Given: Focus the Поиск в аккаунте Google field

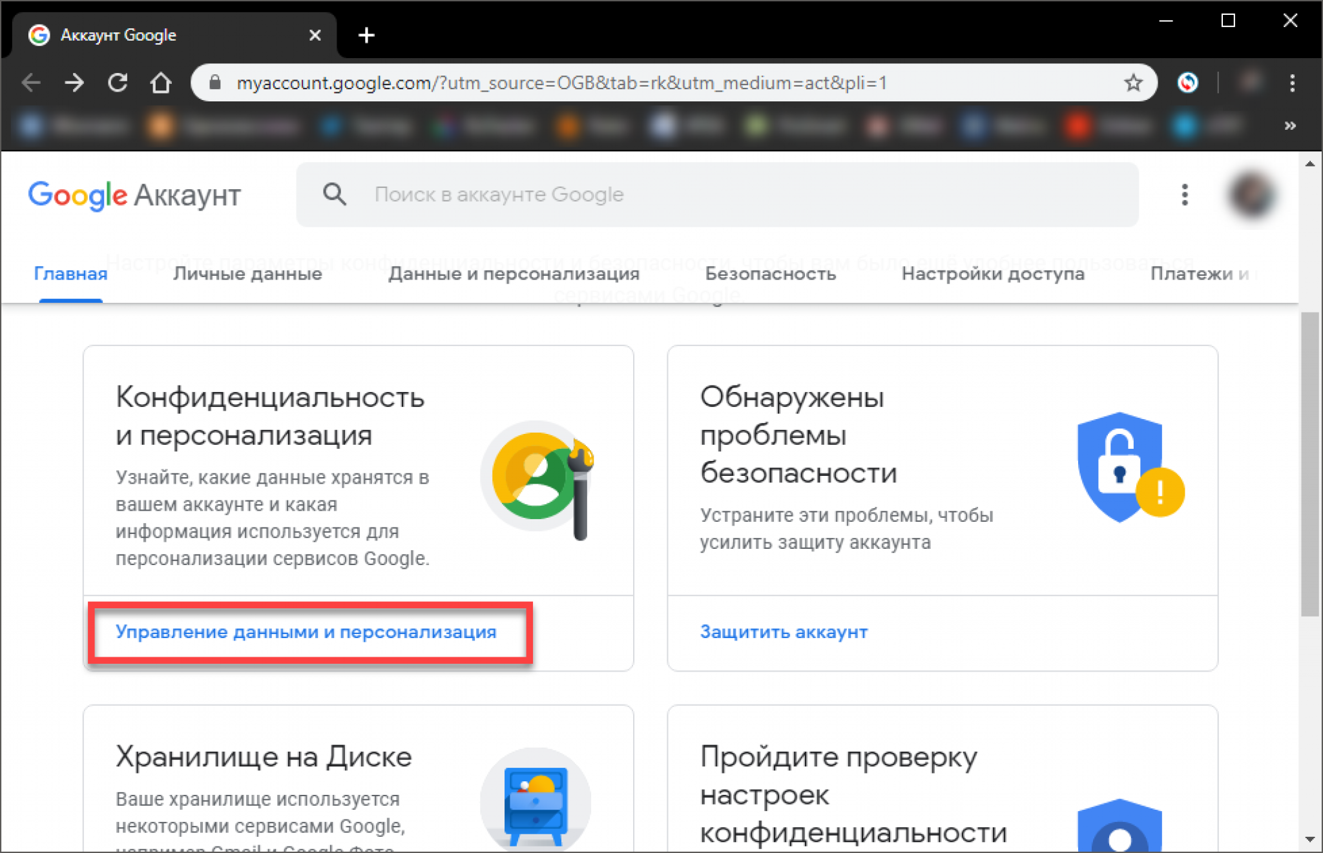Looking at the screenshot, I should tap(717, 194).
